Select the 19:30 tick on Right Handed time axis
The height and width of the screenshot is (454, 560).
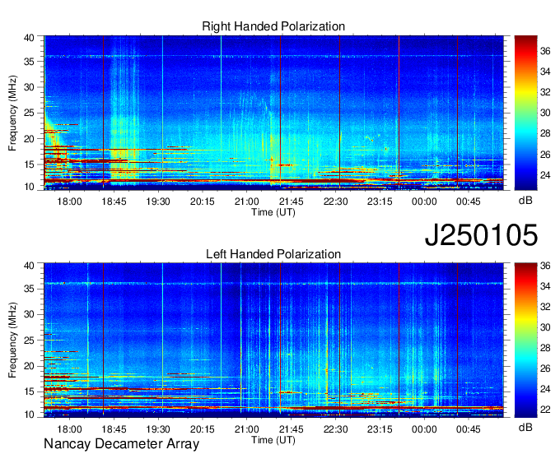158,202
